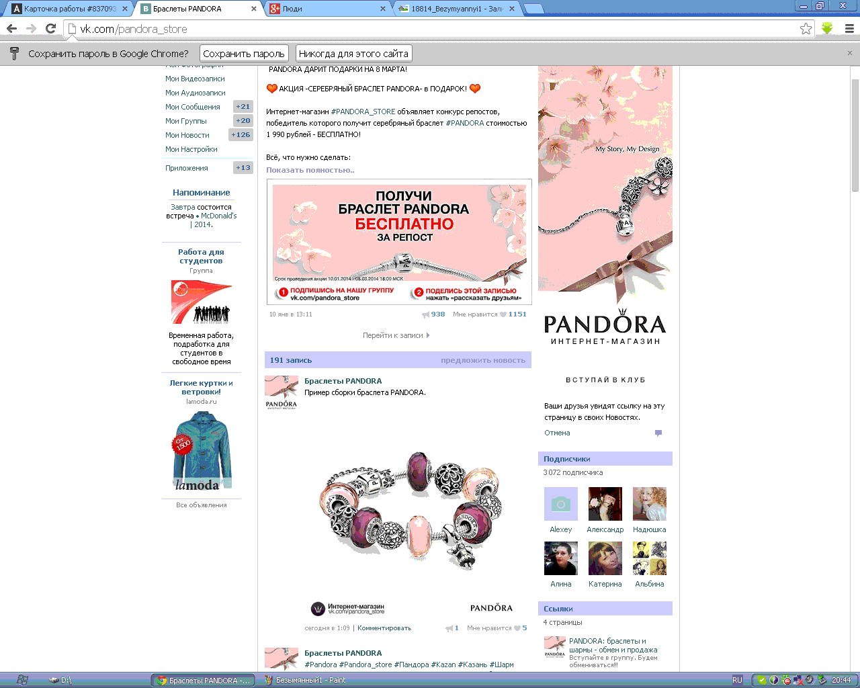Open Мои Сообщения in sidebar
This screenshot has width=860, height=688.
pyautogui.click(x=193, y=107)
